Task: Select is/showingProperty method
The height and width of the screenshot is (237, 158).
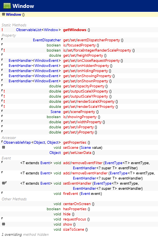Action: click(x=80, y=117)
